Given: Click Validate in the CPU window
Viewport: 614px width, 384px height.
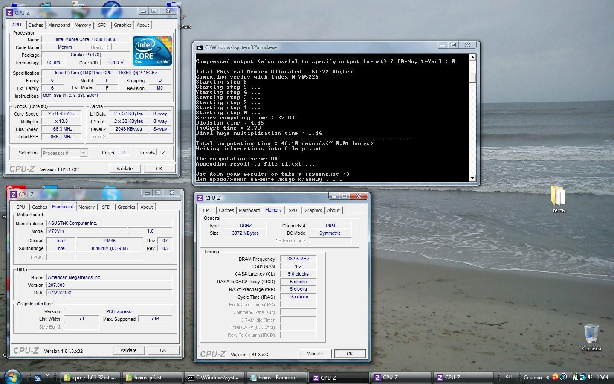Looking at the screenshot, I should pyautogui.click(x=125, y=169).
